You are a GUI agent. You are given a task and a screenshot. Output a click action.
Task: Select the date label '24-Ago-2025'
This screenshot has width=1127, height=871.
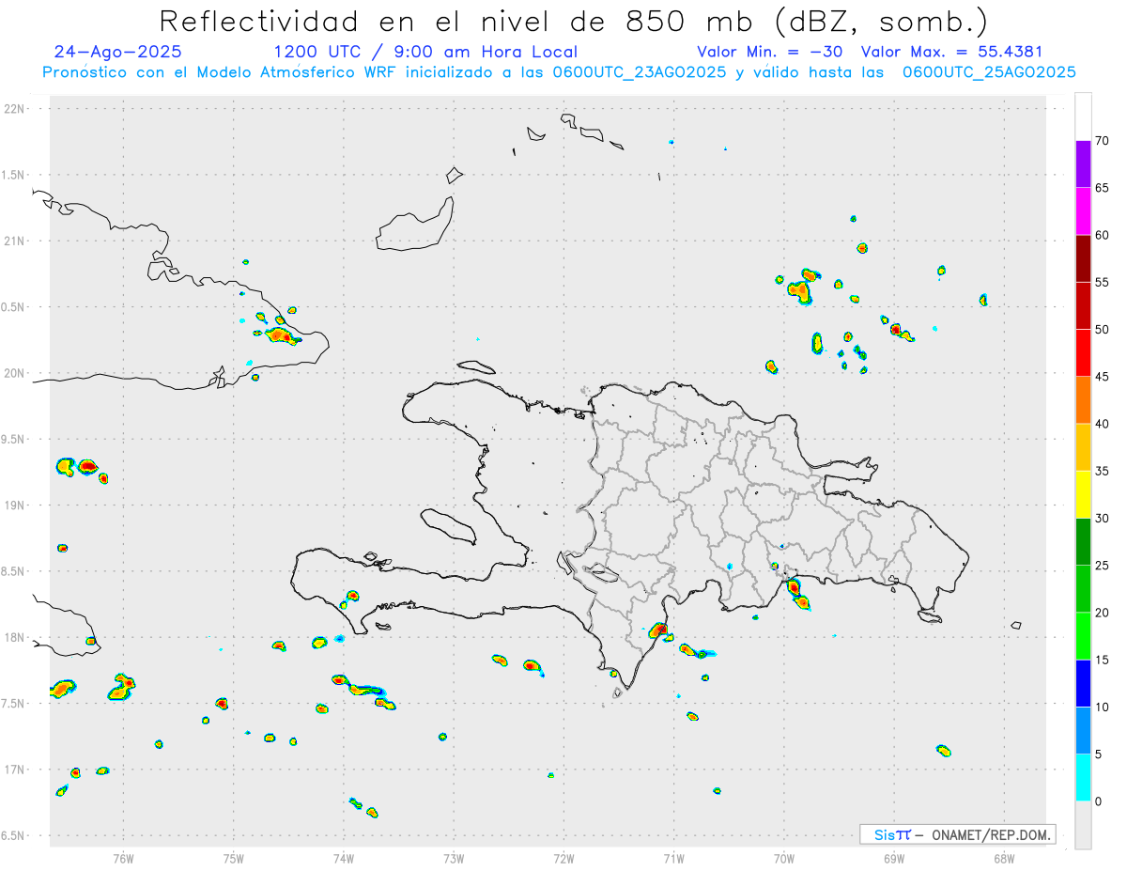pyautogui.click(x=118, y=52)
